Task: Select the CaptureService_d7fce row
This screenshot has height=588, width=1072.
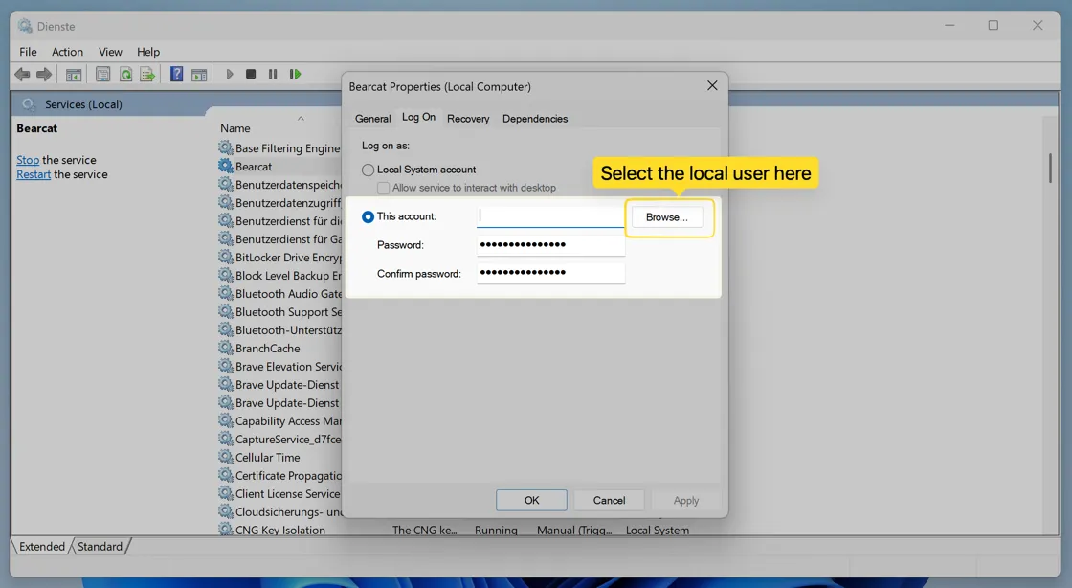Action: (279, 439)
